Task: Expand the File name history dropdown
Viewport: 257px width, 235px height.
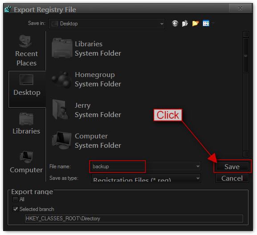Action: click(198, 166)
